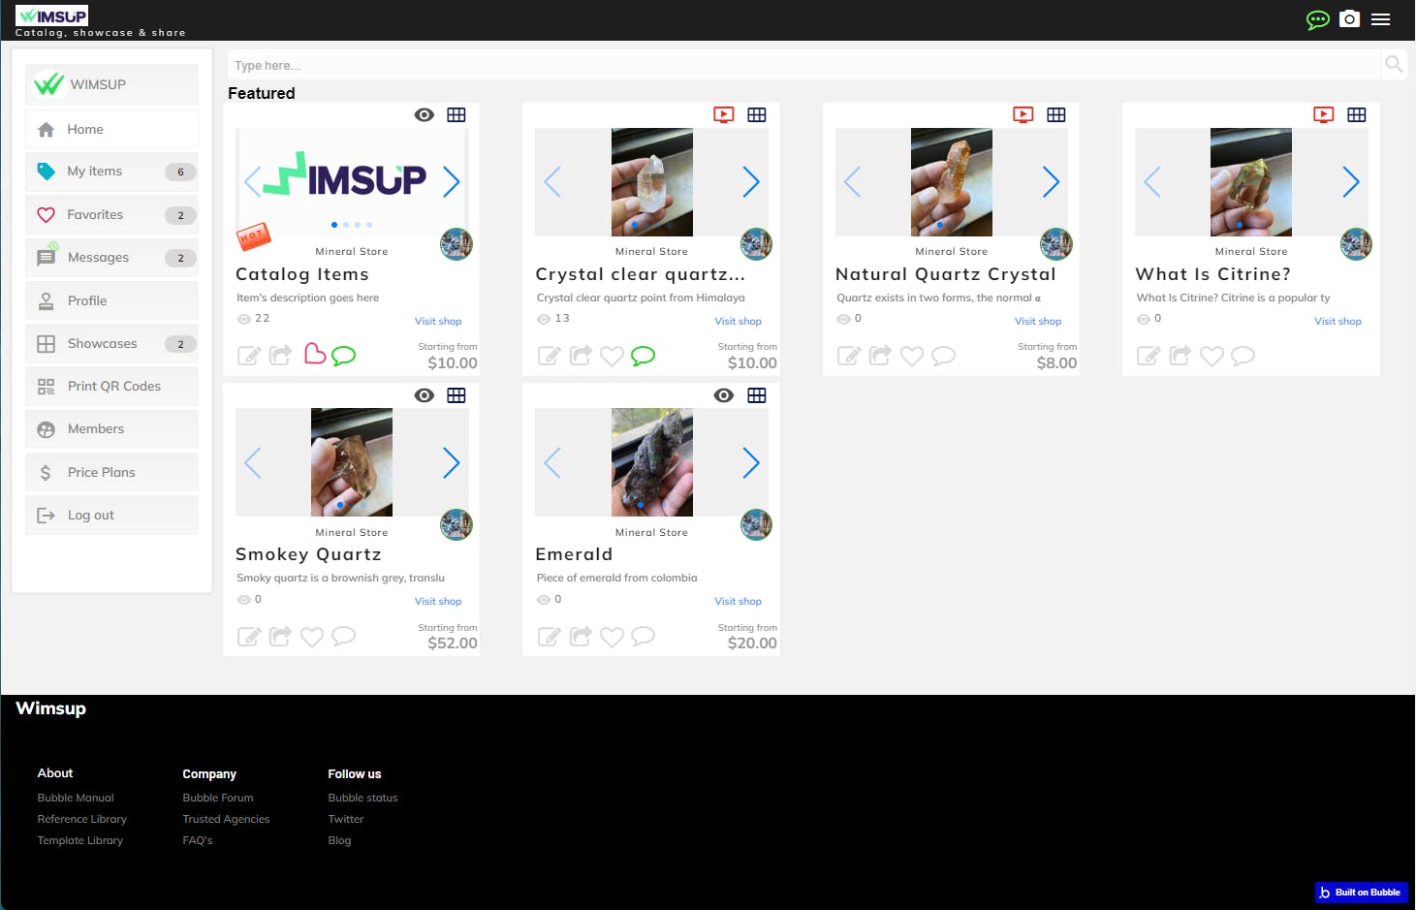Viewport: 1416px width, 910px height.
Task: Open Bubble Forum footer link
Action: coord(218,798)
